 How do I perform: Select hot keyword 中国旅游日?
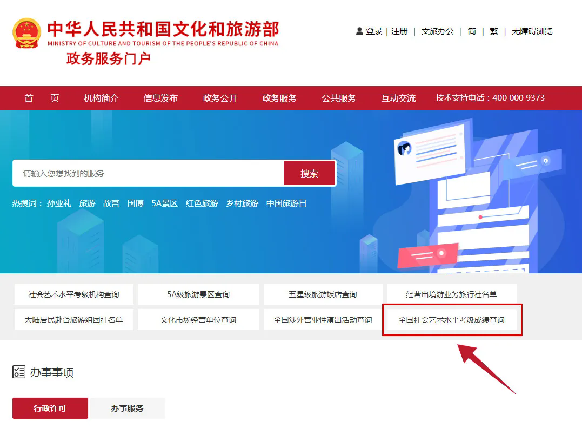click(286, 203)
